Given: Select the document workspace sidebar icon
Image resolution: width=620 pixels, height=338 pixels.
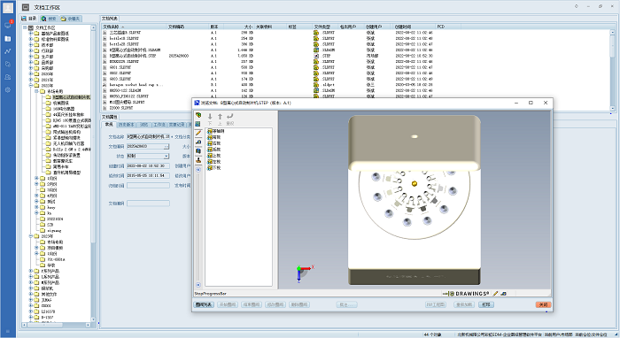Looking at the screenshot, I should [x=8, y=39].
